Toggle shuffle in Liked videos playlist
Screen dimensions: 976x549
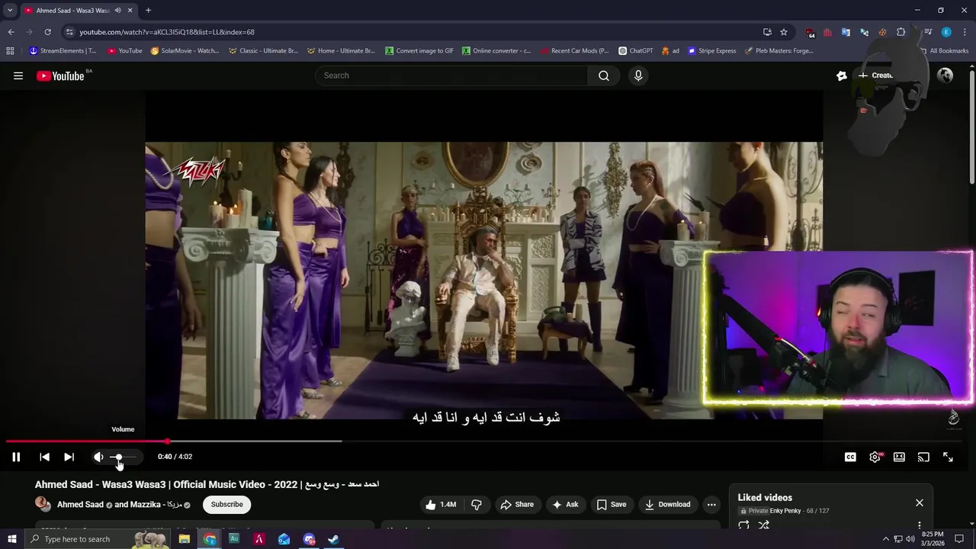tap(763, 525)
